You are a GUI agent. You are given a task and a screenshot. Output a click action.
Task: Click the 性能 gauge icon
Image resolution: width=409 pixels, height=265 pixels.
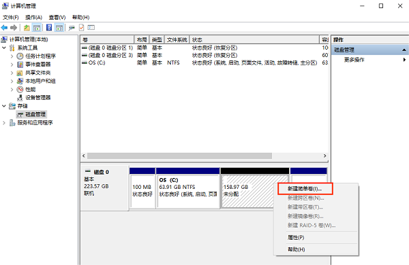coord(20,90)
